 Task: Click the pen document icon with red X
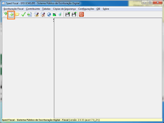(x=43, y=14)
